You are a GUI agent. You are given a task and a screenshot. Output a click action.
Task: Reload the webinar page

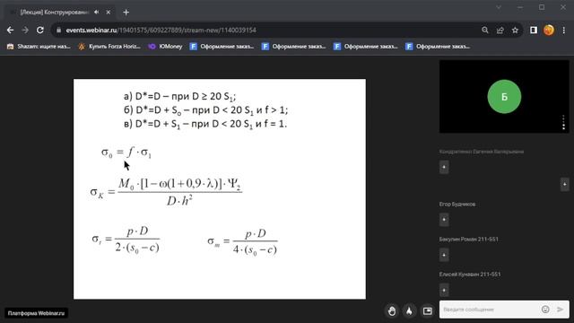pyautogui.click(x=40, y=31)
